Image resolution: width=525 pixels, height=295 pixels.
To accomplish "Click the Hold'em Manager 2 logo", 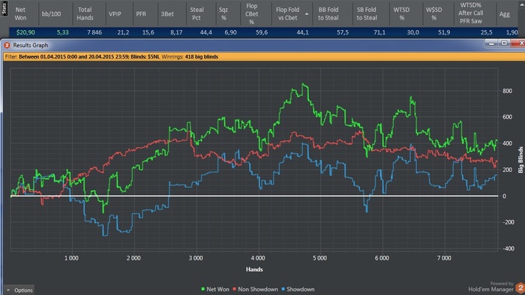I will point(520,287).
